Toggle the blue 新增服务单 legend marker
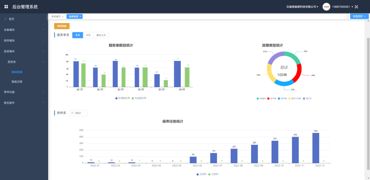 click(x=116, y=98)
